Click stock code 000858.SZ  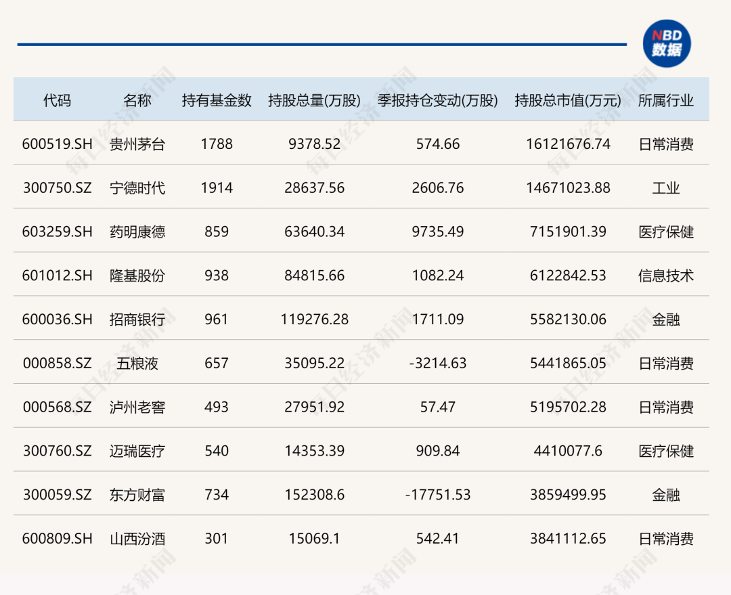pos(58,363)
